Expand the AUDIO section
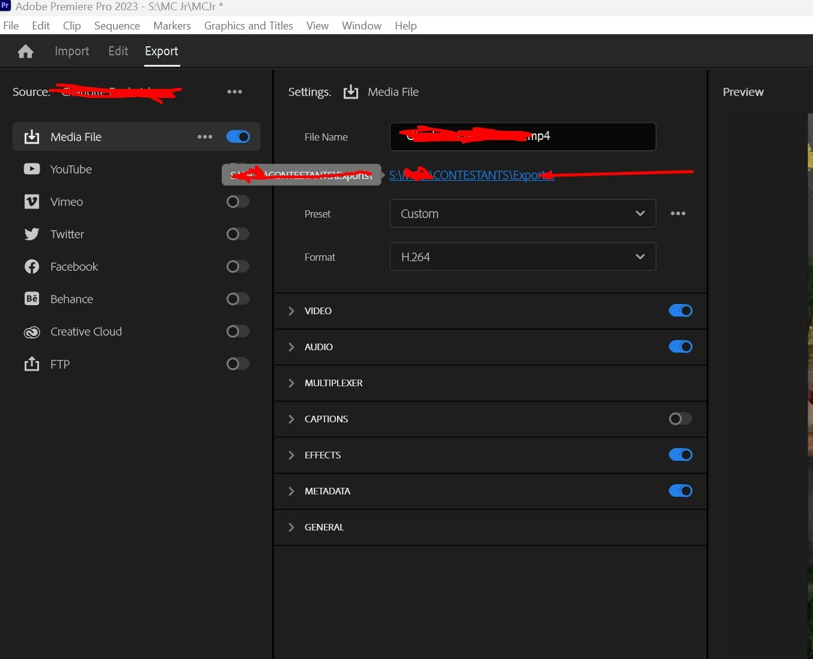 (x=291, y=347)
